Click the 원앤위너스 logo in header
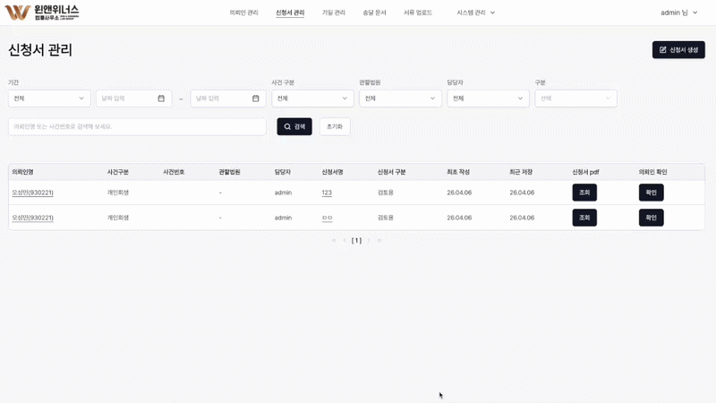 [42, 13]
